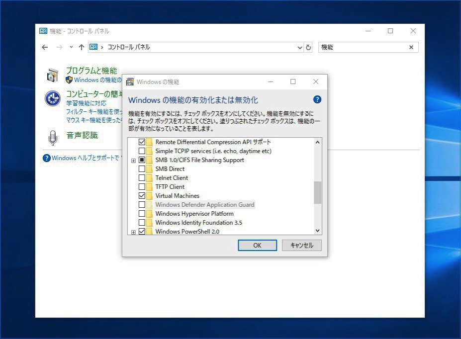The width and height of the screenshot is (461, 339).
Task: Maximize the Windows の機能 dialog
Action: coord(293,82)
